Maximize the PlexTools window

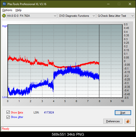pyautogui.click(x=119, y=4)
